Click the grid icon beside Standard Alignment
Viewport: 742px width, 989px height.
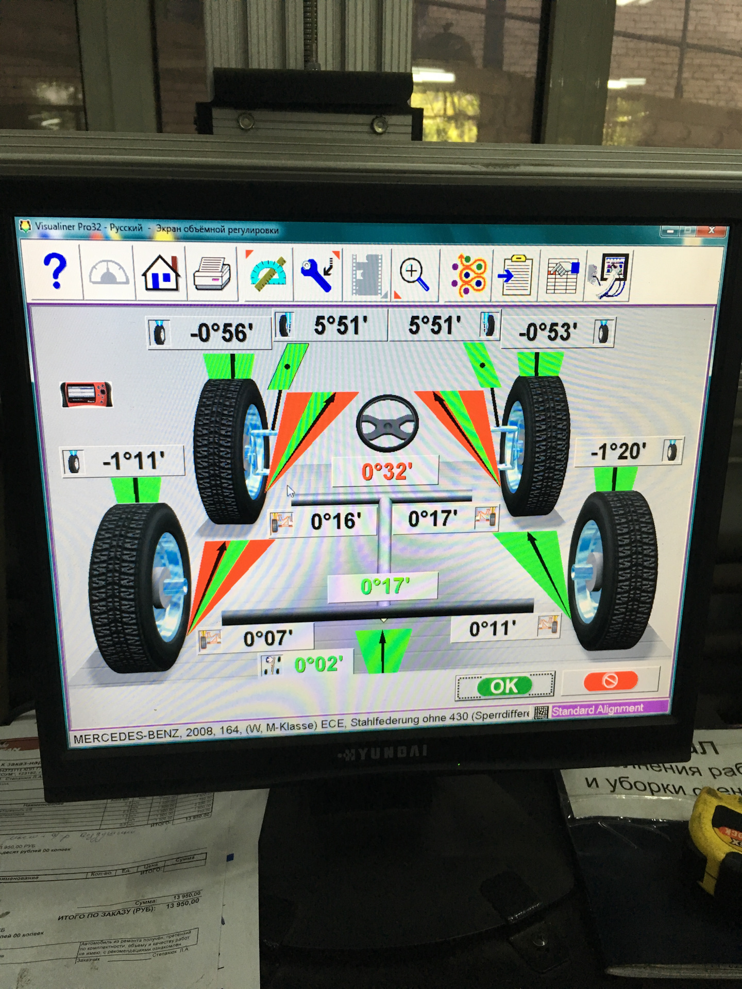pyautogui.click(x=541, y=712)
